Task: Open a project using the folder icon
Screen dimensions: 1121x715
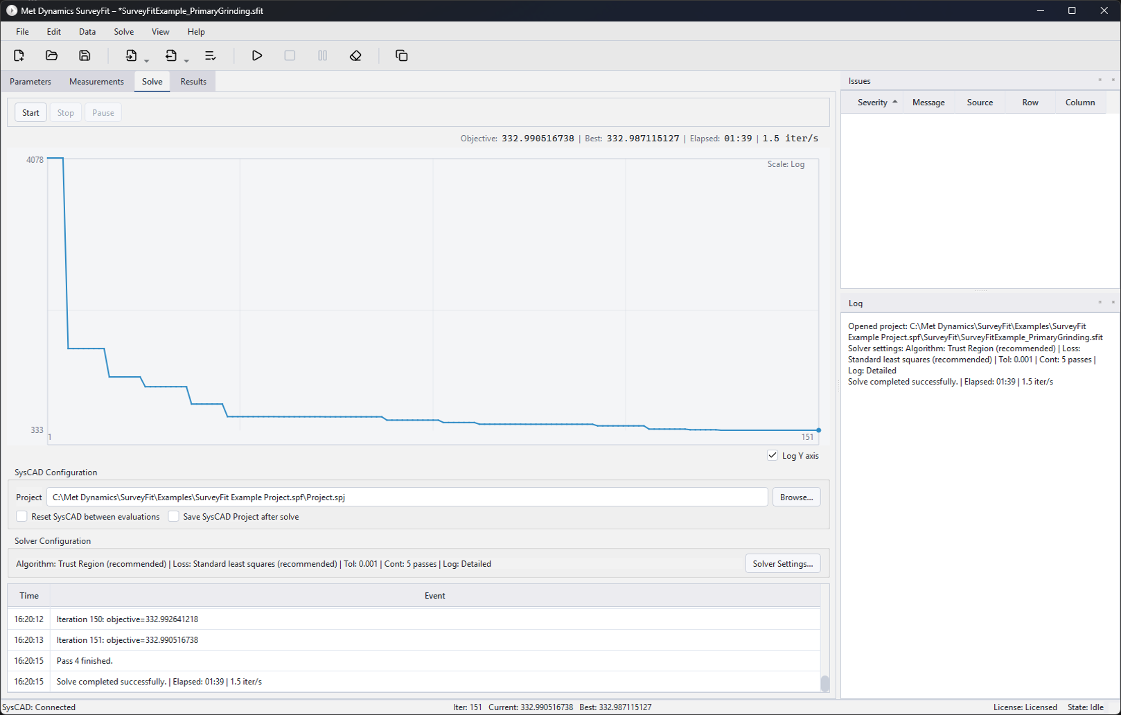Action: (x=51, y=55)
